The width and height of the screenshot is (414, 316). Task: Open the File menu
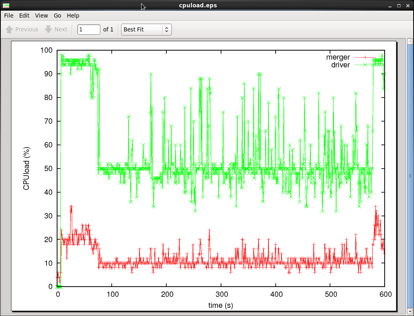coord(9,16)
